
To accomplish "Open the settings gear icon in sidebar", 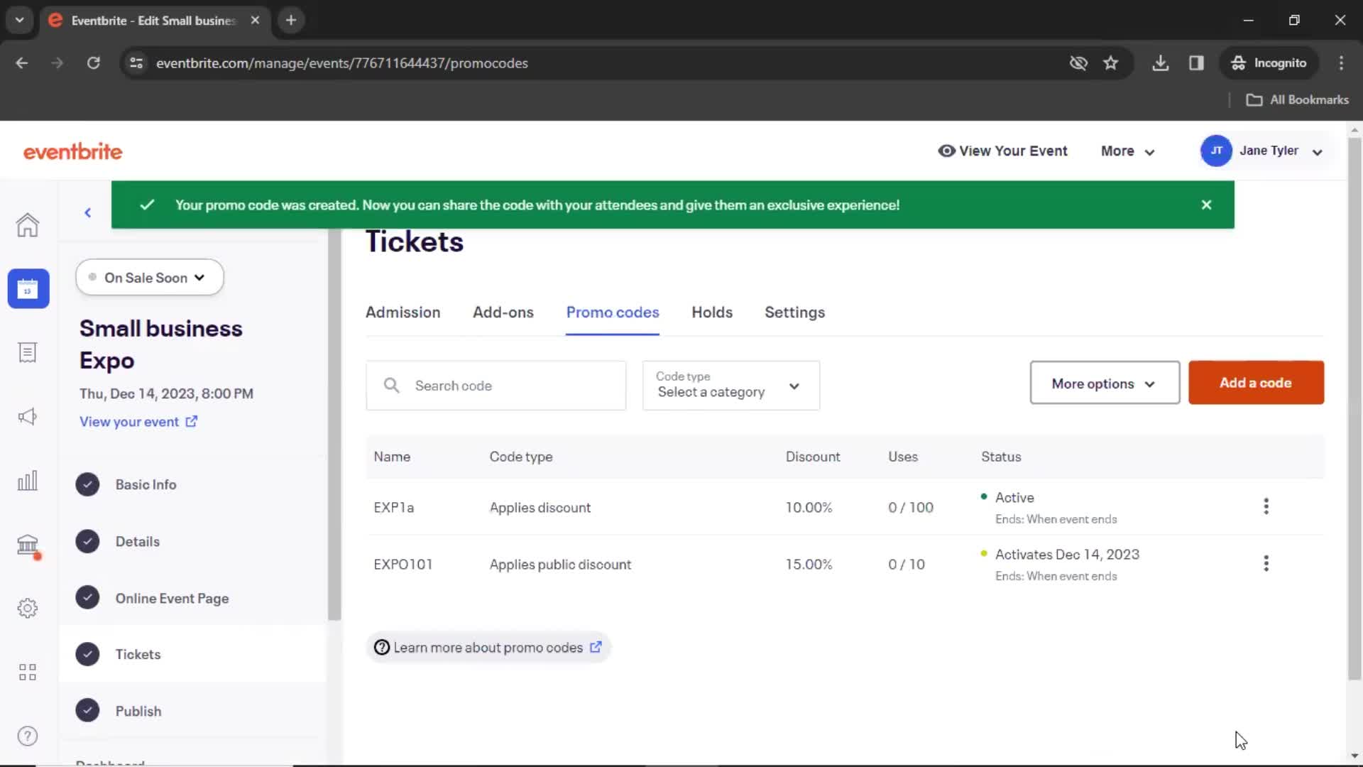I will pos(28,608).
